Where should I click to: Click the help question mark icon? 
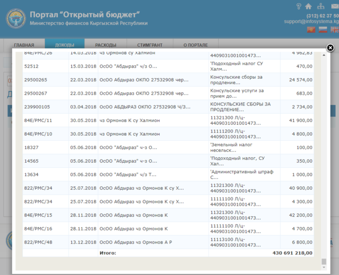pos(298,7)
